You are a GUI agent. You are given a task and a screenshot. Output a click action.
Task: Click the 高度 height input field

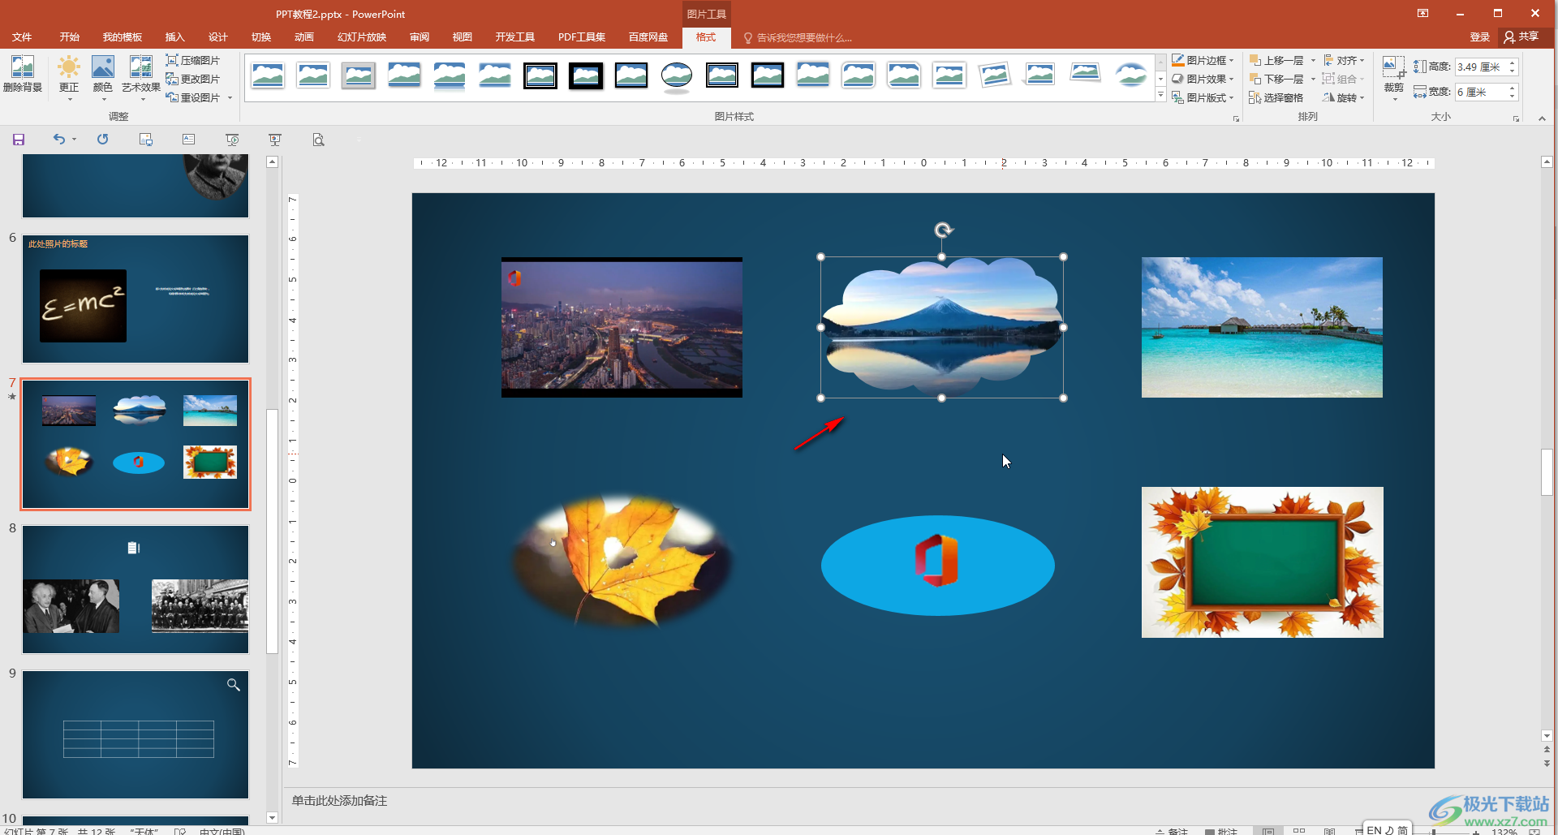(x=1480, y=67)
